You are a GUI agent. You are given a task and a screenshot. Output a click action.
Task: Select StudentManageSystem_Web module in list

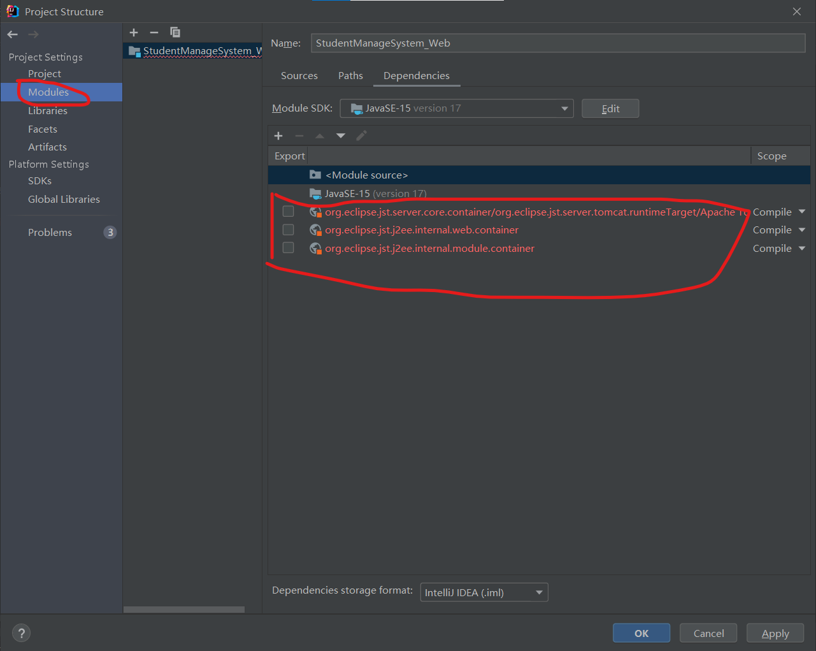[x=193, y=51]
